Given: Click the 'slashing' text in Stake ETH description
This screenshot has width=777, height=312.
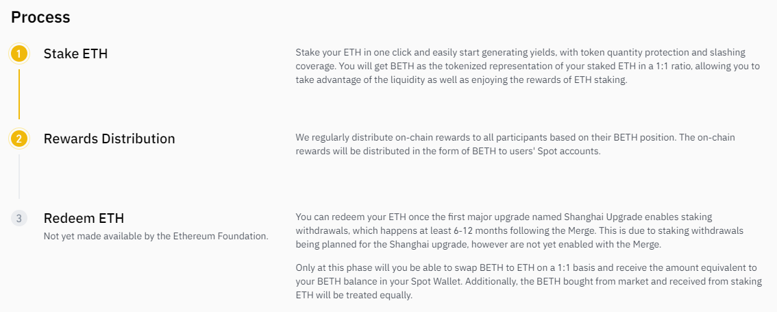Looking at the screenshot, I should (726, 52).
